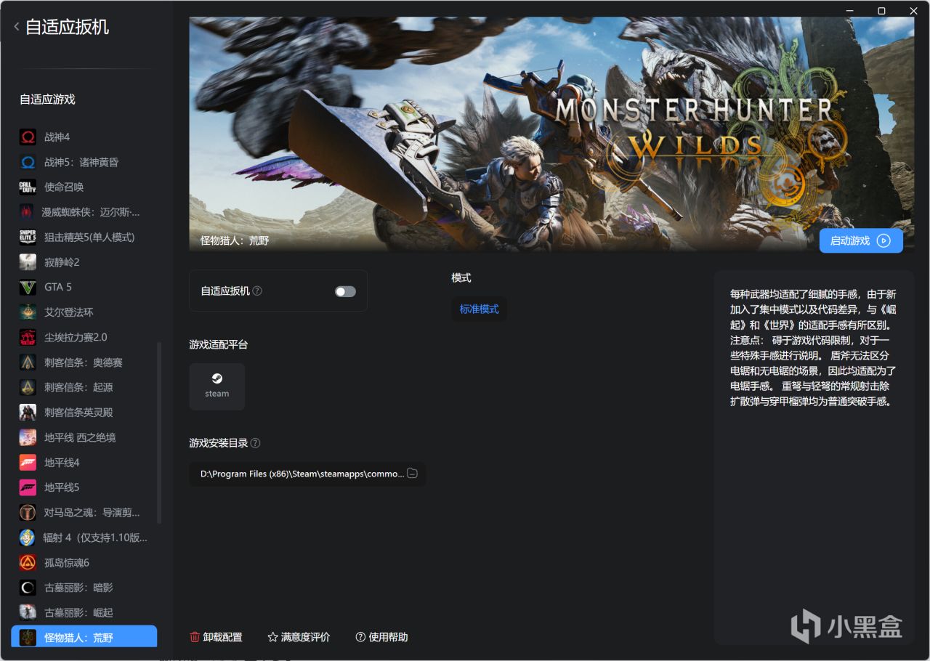This screenshot has width=930, height=661.
Task: Select 刺客信条：奥德赛 in the game list
Action: click(x=84, y=362)
